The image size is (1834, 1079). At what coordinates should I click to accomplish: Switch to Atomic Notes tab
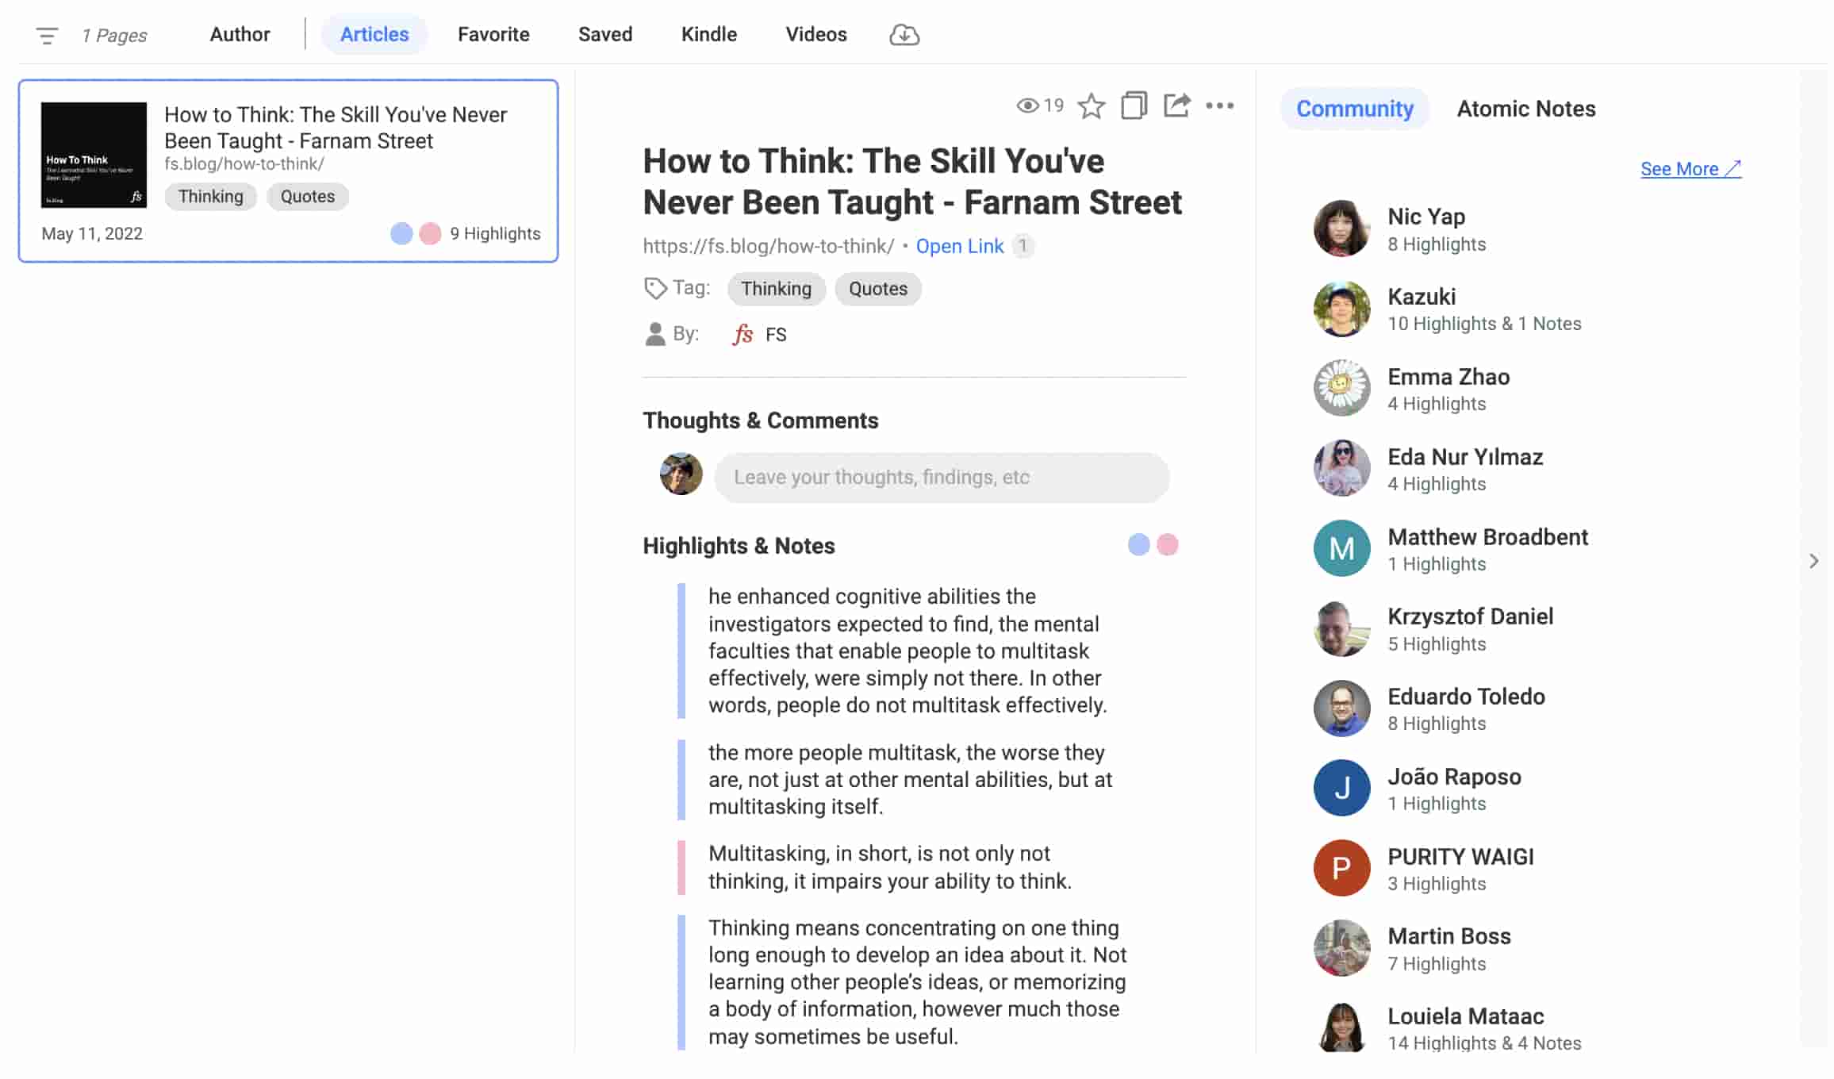pos(1526,109)
